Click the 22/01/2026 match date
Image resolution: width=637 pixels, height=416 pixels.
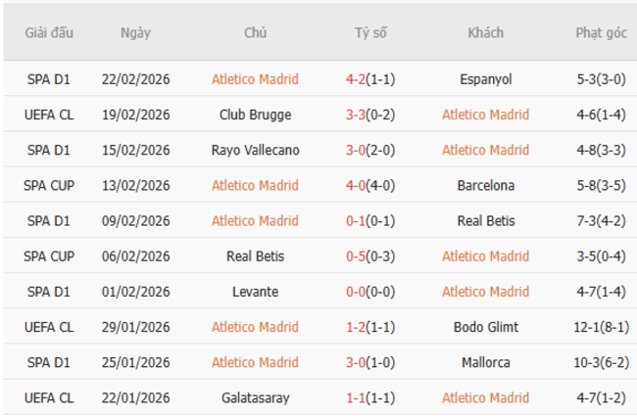[135, 397]
